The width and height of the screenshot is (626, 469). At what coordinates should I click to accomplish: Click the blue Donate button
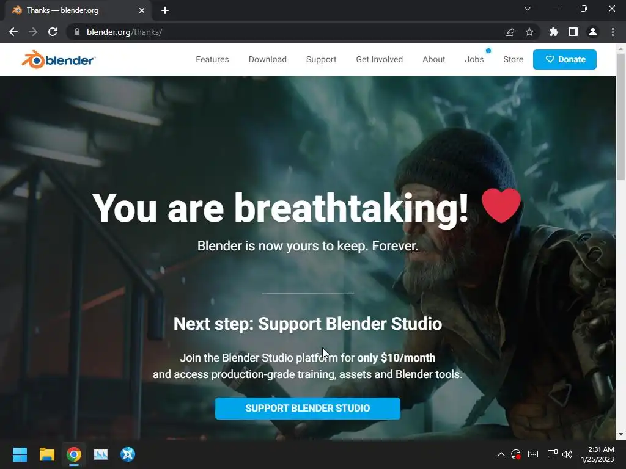tap(564, 59)
